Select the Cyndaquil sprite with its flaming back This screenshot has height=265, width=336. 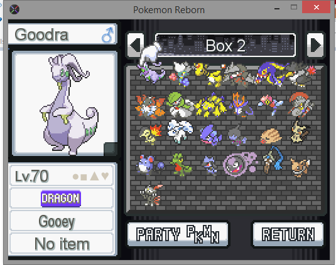click(x=151, y=134)
